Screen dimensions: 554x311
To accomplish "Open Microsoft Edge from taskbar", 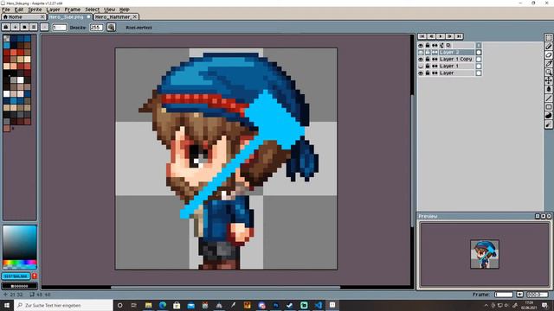I will pyautogui.click(x=163, y=305).
